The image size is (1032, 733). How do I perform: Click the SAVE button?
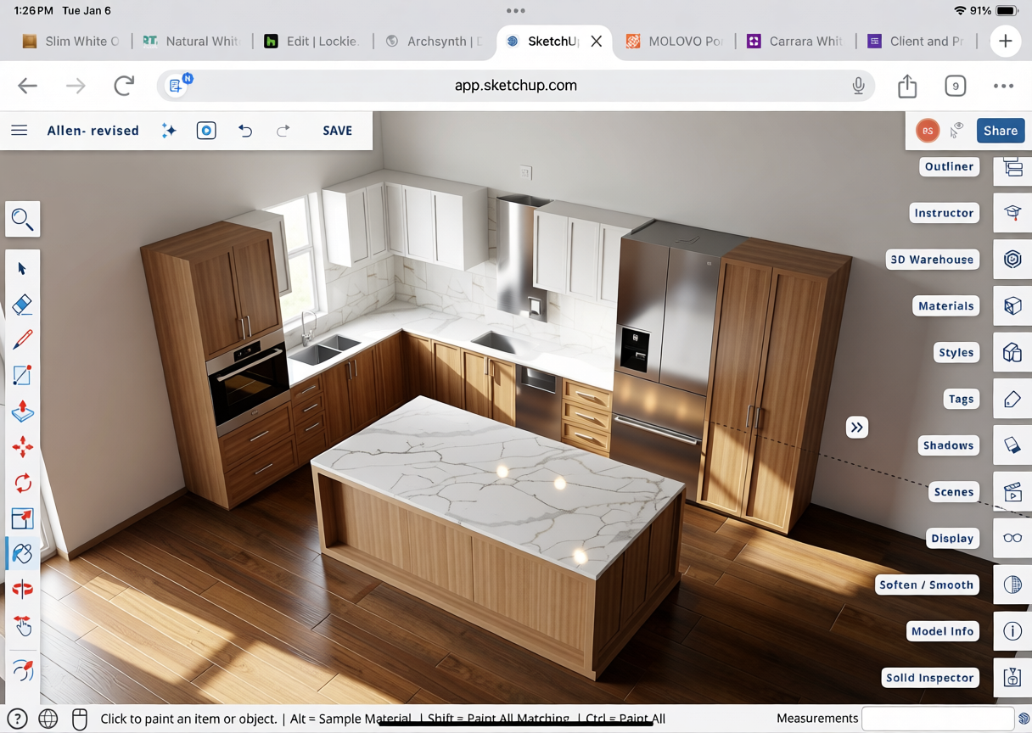point(337,131)
